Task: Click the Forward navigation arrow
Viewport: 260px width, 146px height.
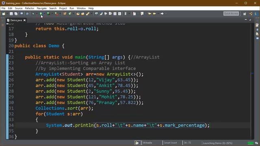Action: tap(162, 13)
